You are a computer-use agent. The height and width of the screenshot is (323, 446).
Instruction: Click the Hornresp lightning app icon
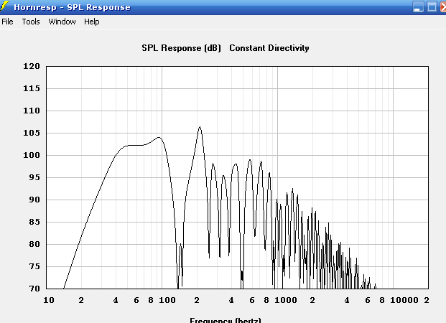tap(4, 6)
